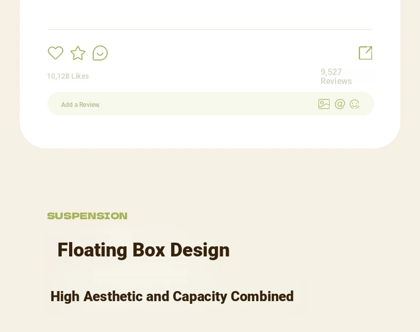Click the word Reviews under 9,527
The height and width of the screenshot is (332, 420).
336,81
